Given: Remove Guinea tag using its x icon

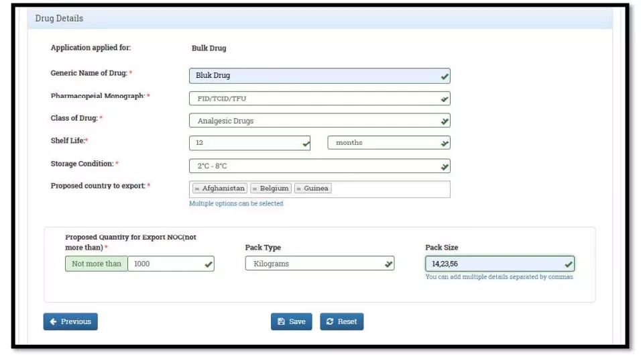Looking at the screenshot, I should 298,189.
